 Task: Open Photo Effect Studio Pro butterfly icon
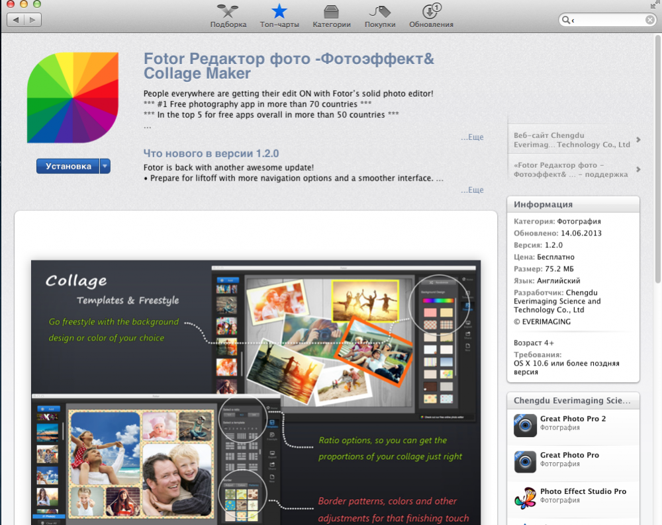(x=525, y=498)
